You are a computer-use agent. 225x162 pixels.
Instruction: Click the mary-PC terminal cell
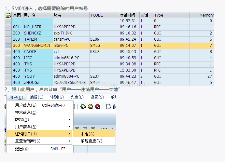coord(71,46)
